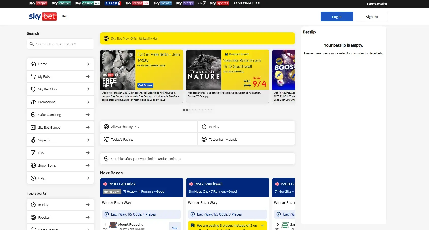Click the Get Bonus button
The width and height of the screenshot is (429, 230).
[145, 85]
